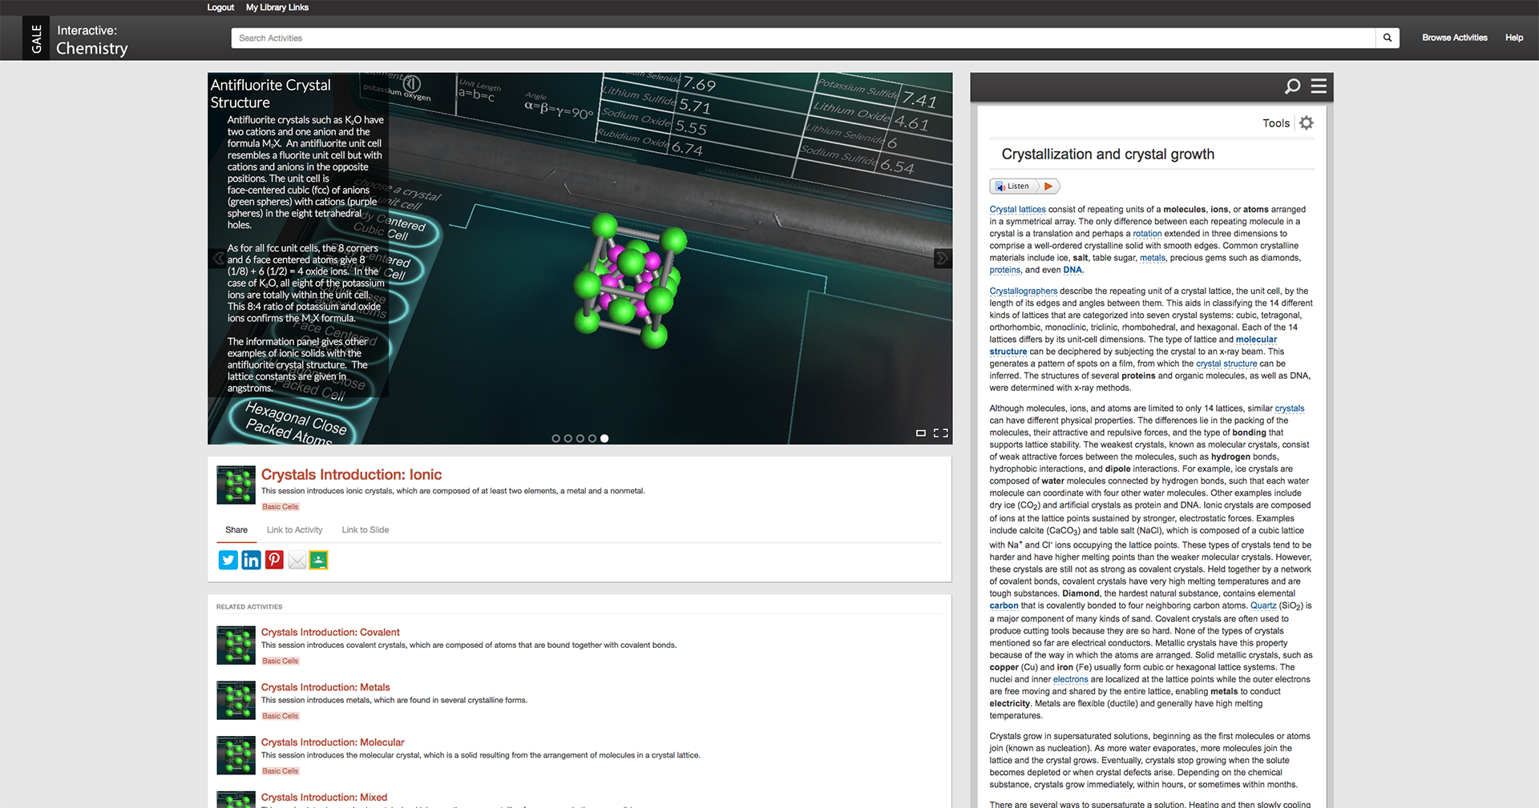Click the DNA link in first paragraph

[x=1072, y=271]
